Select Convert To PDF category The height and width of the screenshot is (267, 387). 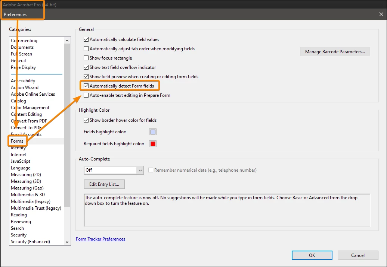point(26,127)
